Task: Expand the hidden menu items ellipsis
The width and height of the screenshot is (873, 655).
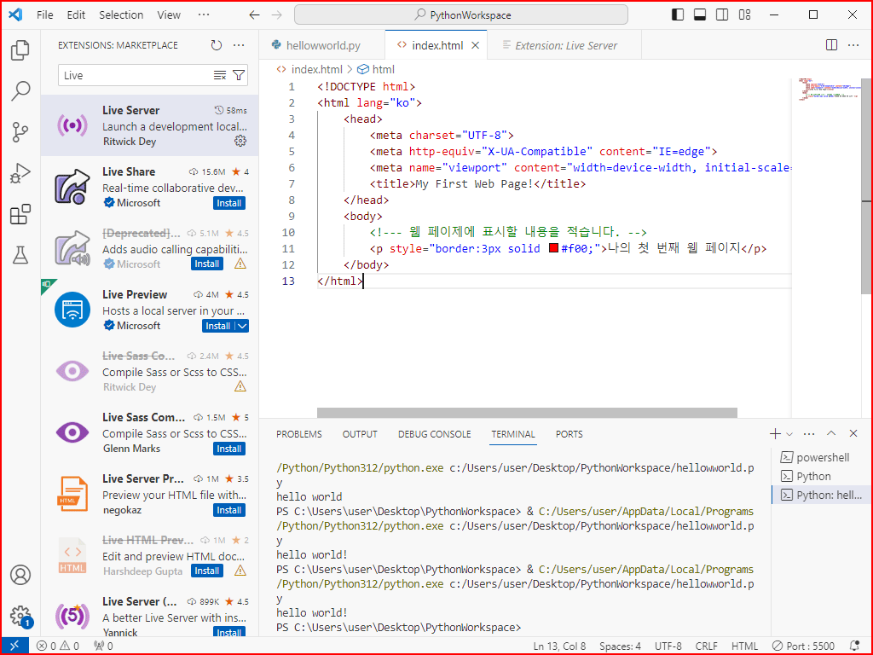Action: [204, 14]
